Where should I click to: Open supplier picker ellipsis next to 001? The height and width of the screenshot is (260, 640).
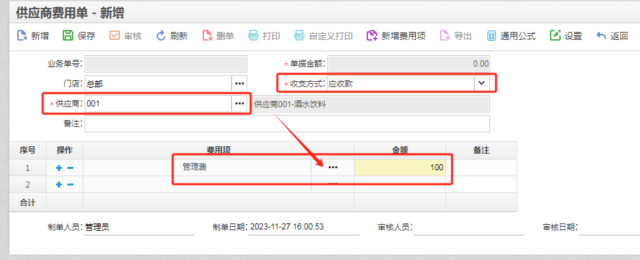point(239,104)
